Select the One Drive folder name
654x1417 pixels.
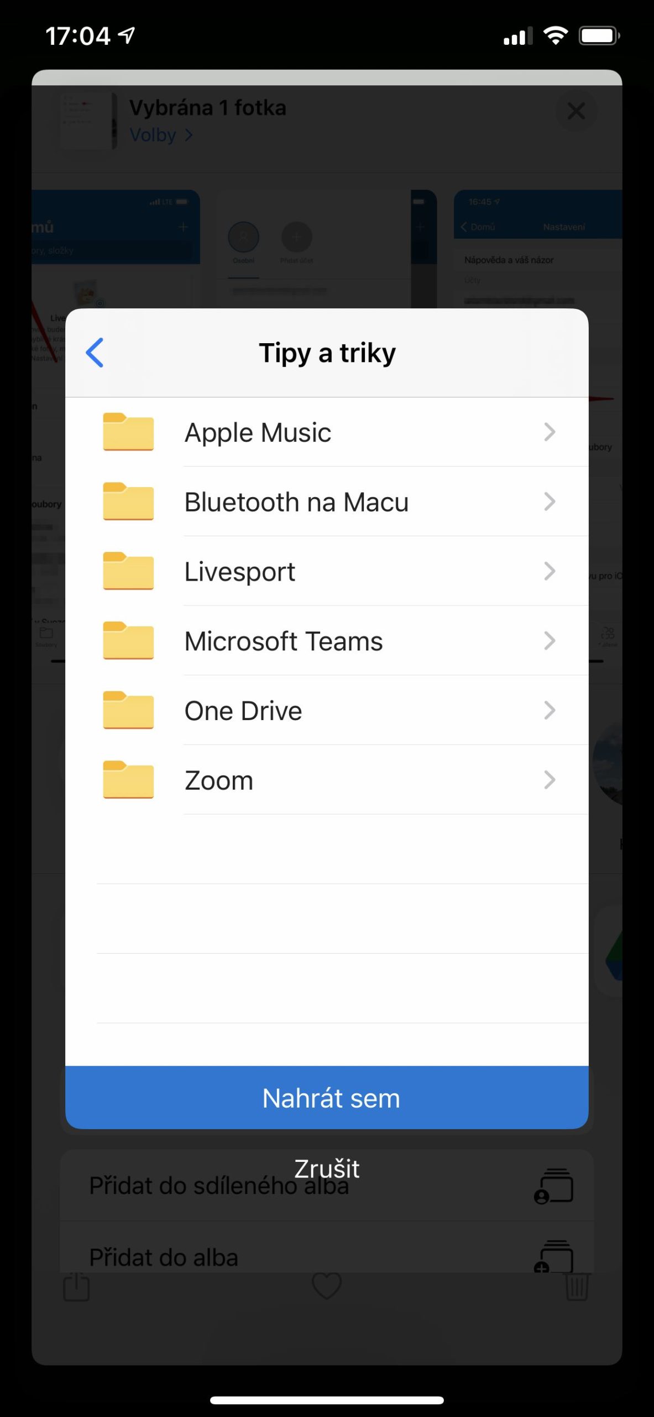click(243, 711)
